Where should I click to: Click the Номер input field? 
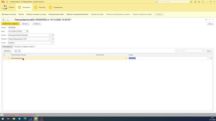(13, 28)
